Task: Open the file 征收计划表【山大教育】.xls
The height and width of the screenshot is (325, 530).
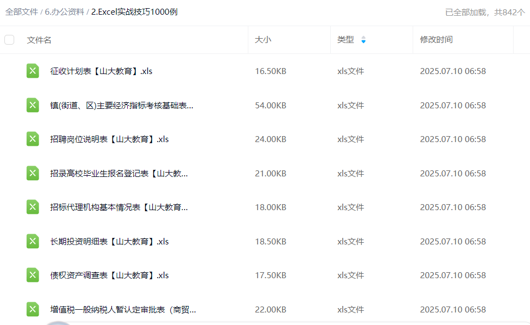Action: click(101, 71)
